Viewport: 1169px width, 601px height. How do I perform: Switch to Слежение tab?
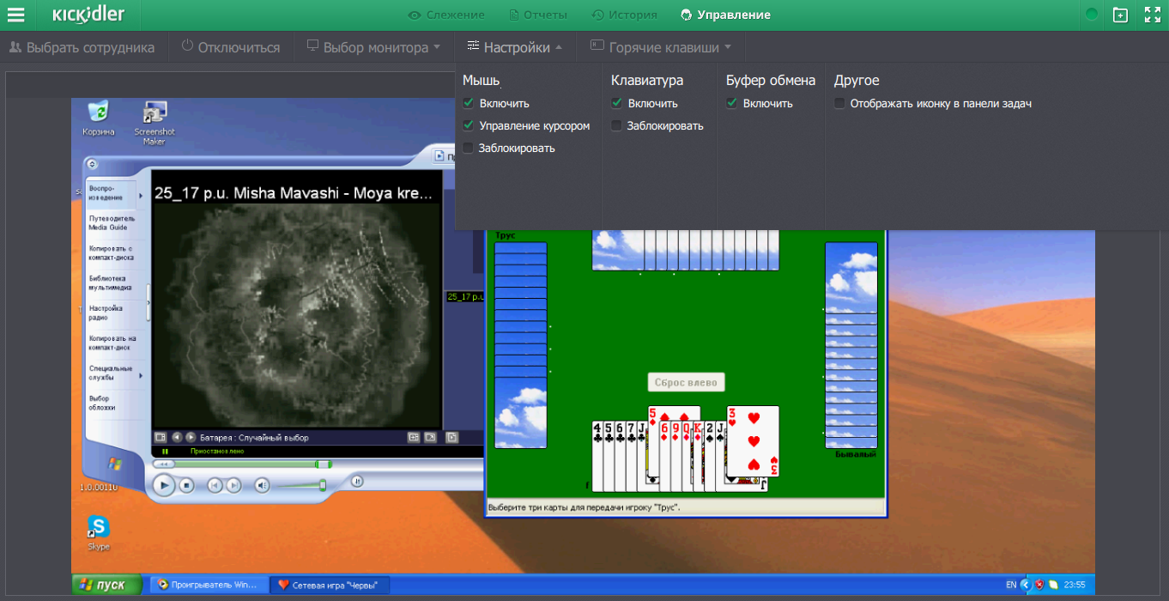point(446,15)
